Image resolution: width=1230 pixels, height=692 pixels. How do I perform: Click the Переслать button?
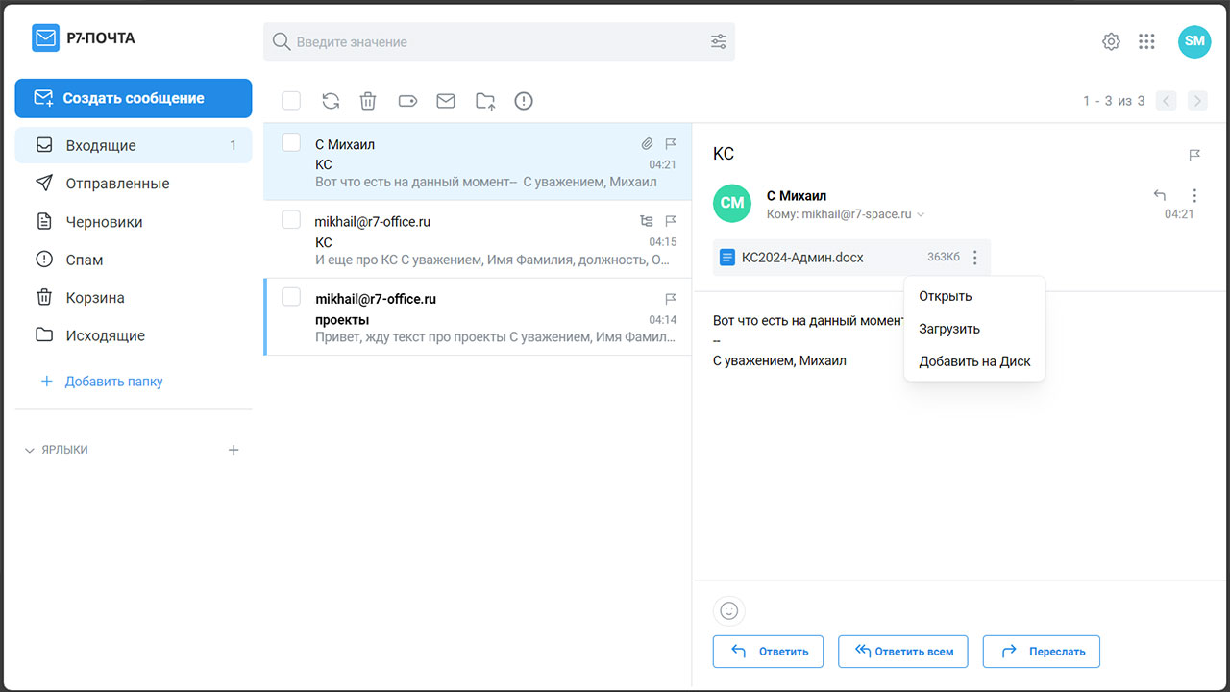coord(1042,651)
